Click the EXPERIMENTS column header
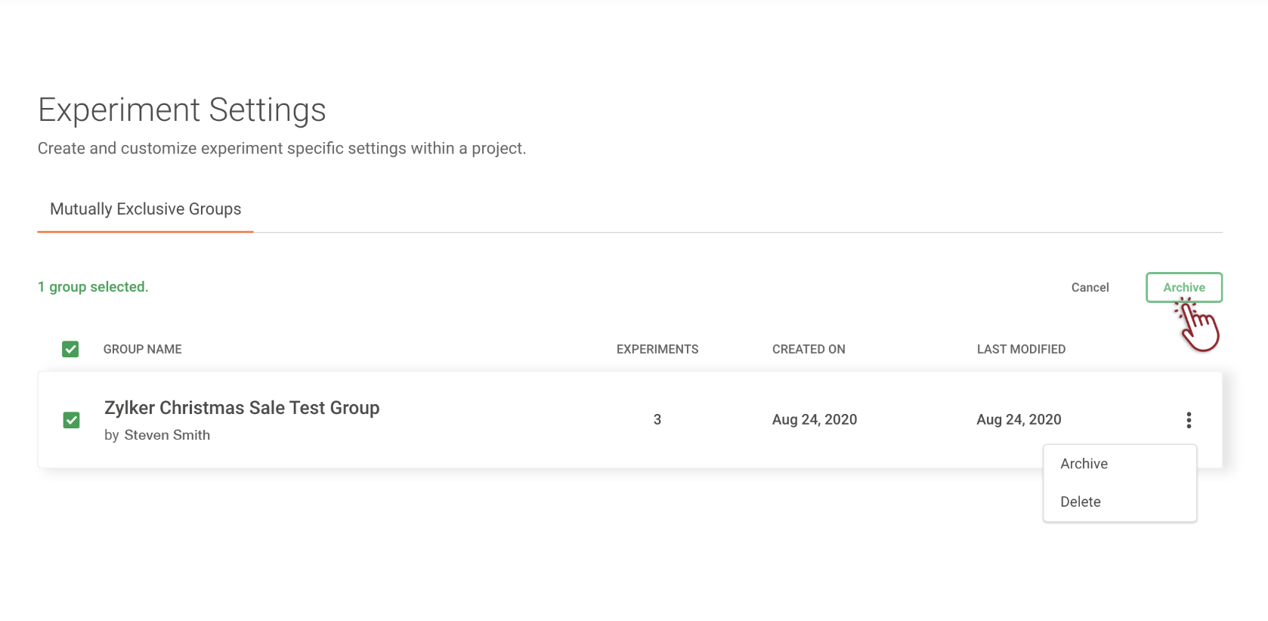The image size is (1268, 621). coord(657,349)
